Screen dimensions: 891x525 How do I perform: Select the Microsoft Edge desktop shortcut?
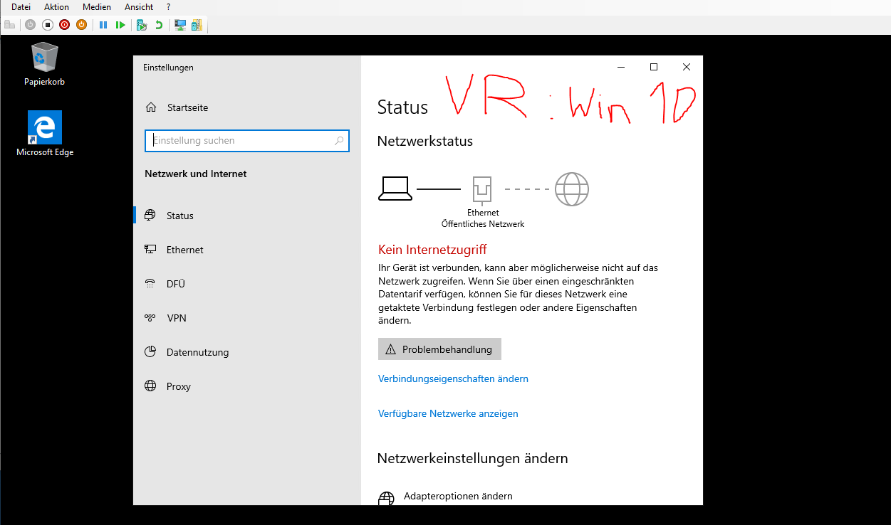45,134
